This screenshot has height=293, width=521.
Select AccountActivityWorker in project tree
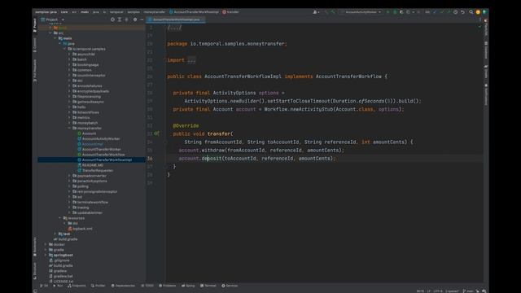click(x=101, y=139)
